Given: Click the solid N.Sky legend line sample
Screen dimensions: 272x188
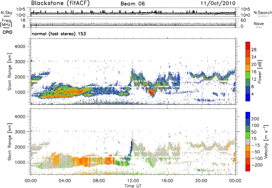Looking at the screenshot, I should pyautogui.click(x=6, y=16).
